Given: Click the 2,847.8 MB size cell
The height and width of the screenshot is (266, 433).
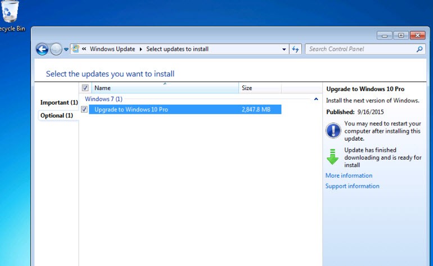Looking at the screenshot, I should coord(256,110).
